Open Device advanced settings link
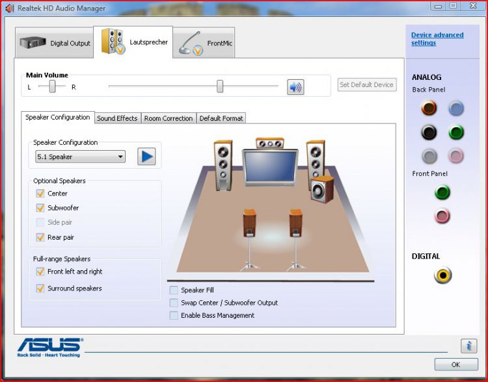This screenshot has width=488, height=382. (x=437, y=39)
